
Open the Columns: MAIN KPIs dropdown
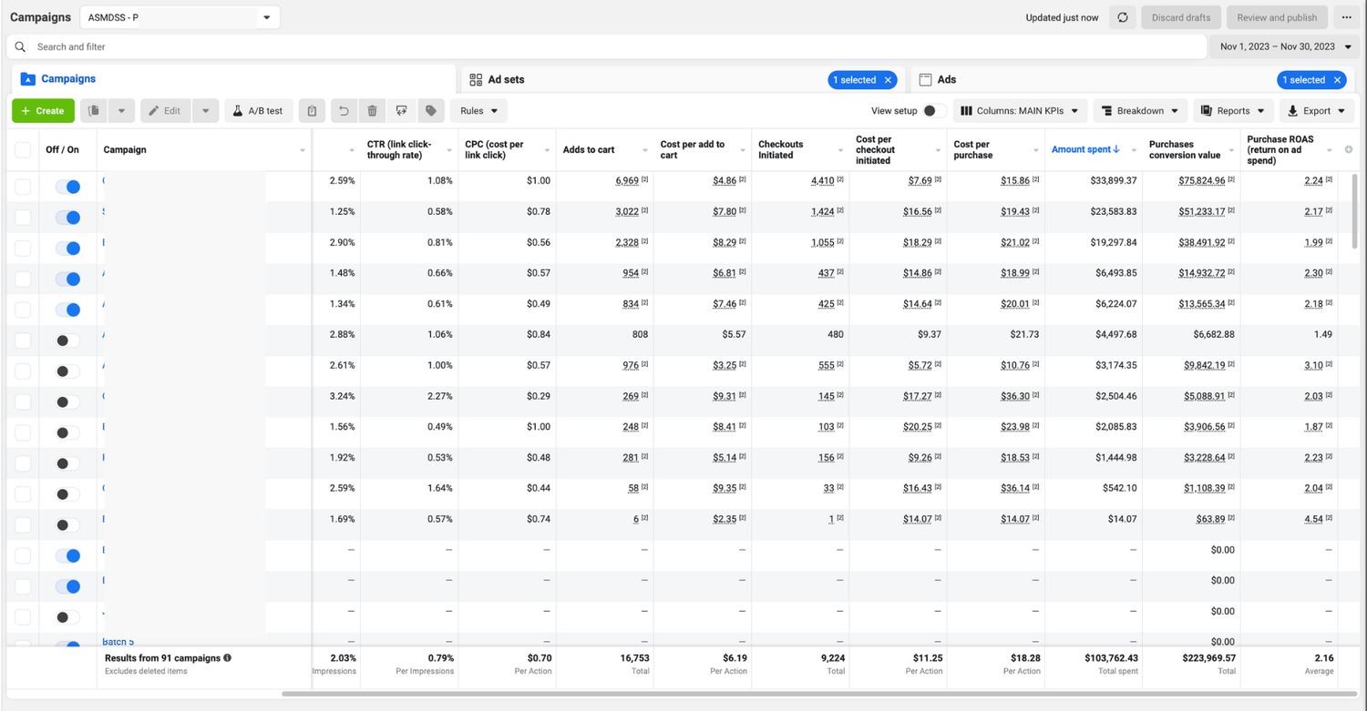click(1020, 111)
